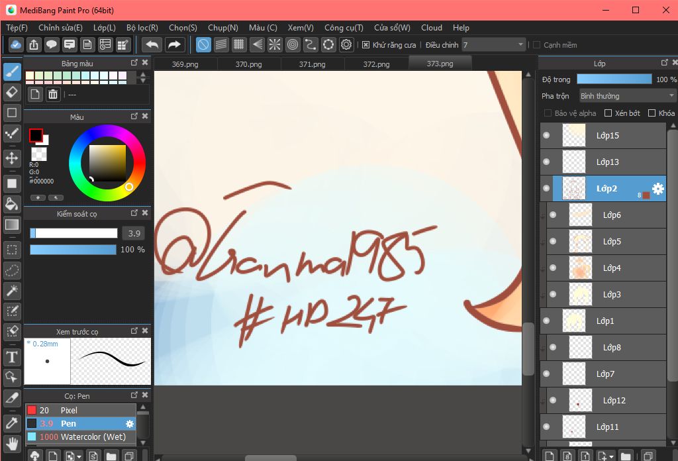This screenshot has height=461, width=678.
Task: Open Lớp2 layer settings gear
Action: tap(658, 189)
